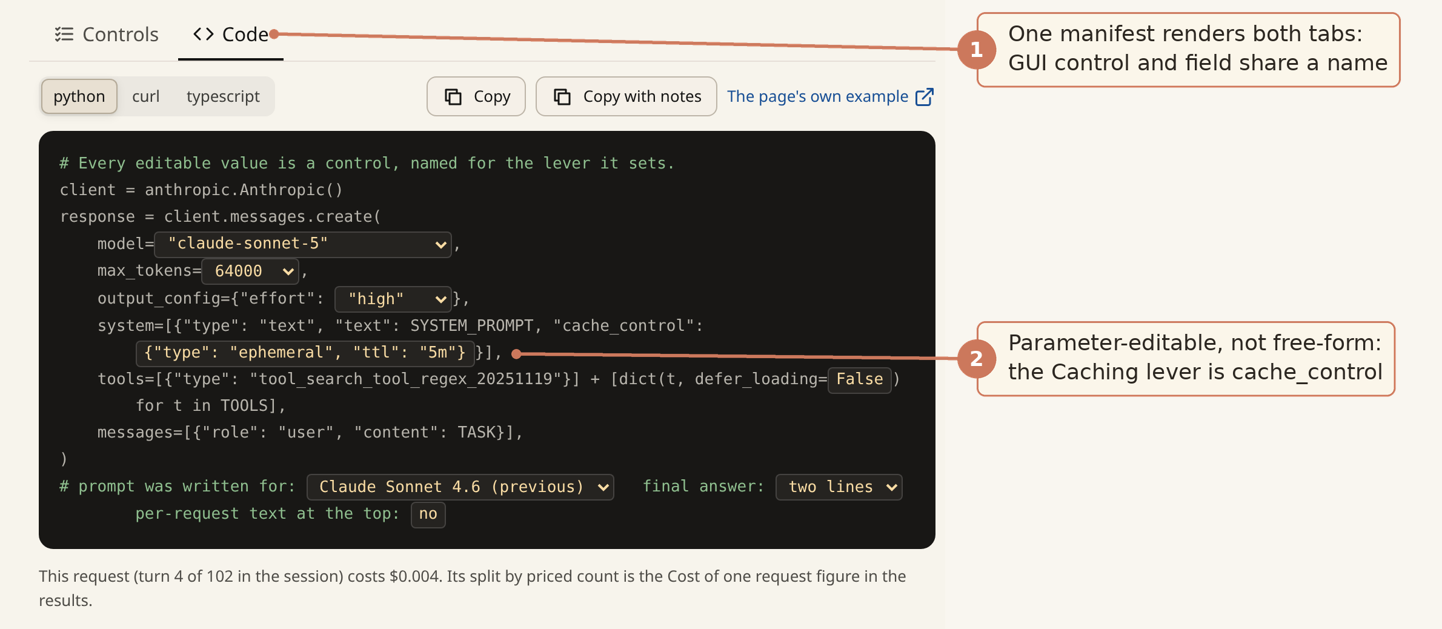Switch to the Controls tab

[x=107, y=35]
